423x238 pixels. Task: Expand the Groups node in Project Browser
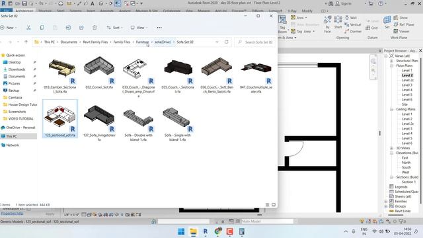(386, 206)
